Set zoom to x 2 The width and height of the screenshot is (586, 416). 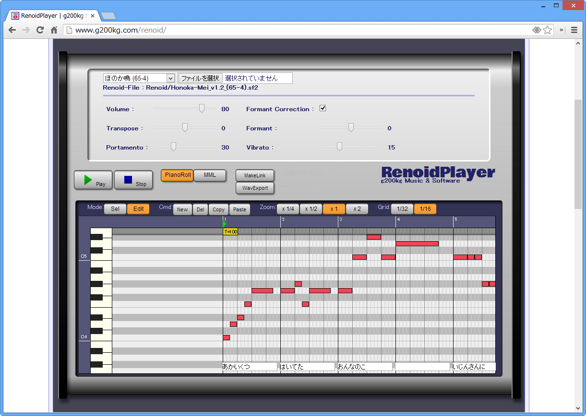click(357, 209)
